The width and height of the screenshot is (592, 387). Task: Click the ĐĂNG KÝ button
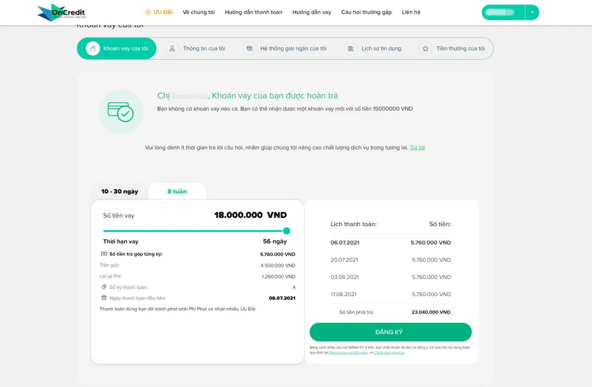tap(391, 332)
